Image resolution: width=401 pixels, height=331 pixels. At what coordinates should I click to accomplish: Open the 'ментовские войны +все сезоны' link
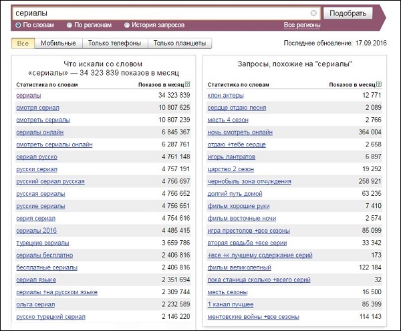tap(253, 317)
